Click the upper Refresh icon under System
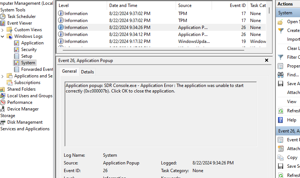 click(281, 111)
